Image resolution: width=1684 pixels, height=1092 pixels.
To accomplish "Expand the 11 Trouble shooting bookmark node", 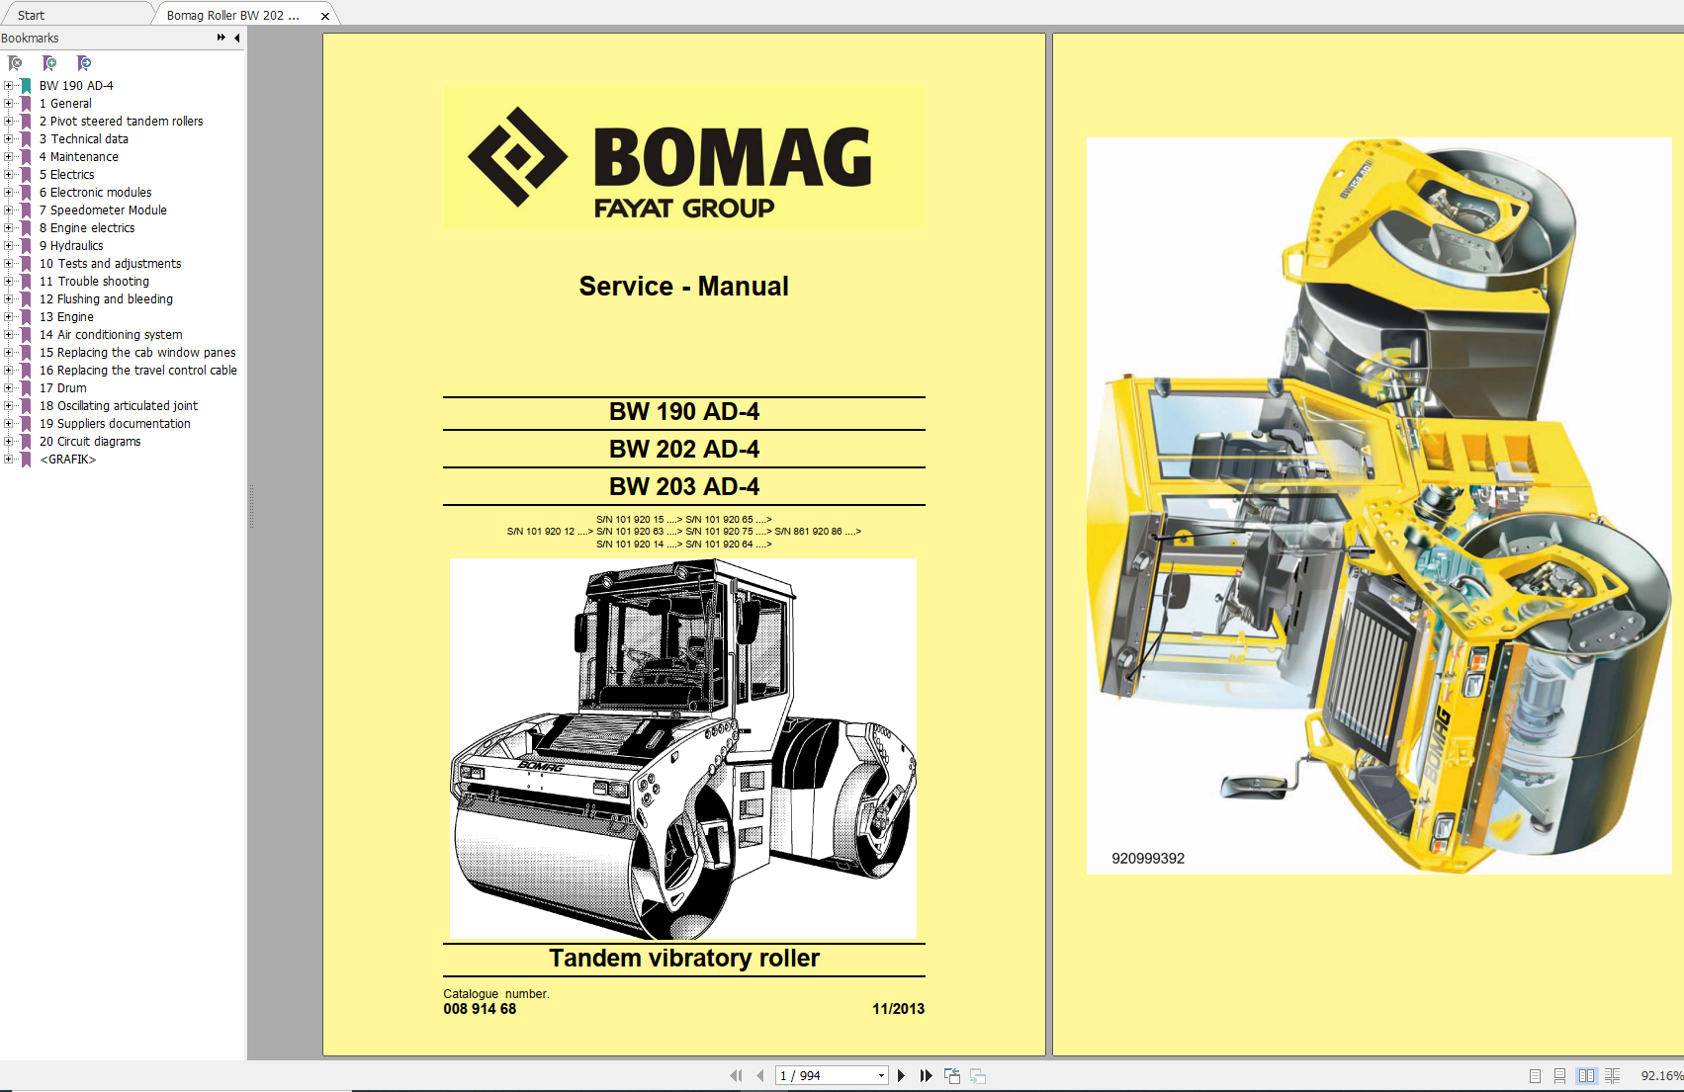I will click(8, 282).
